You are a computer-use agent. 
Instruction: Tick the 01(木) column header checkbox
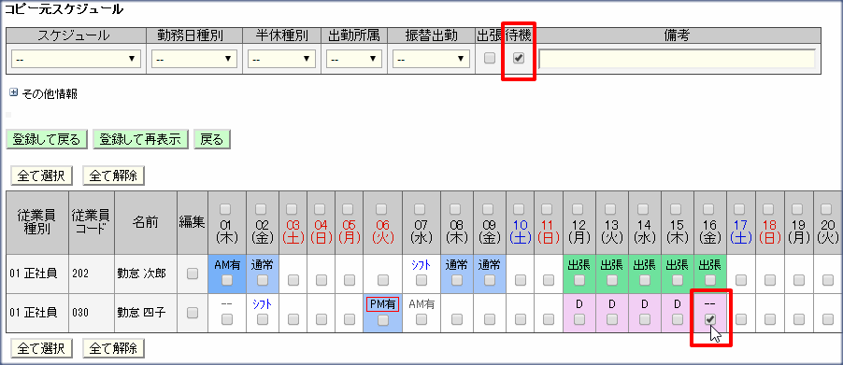pos(226,208)
